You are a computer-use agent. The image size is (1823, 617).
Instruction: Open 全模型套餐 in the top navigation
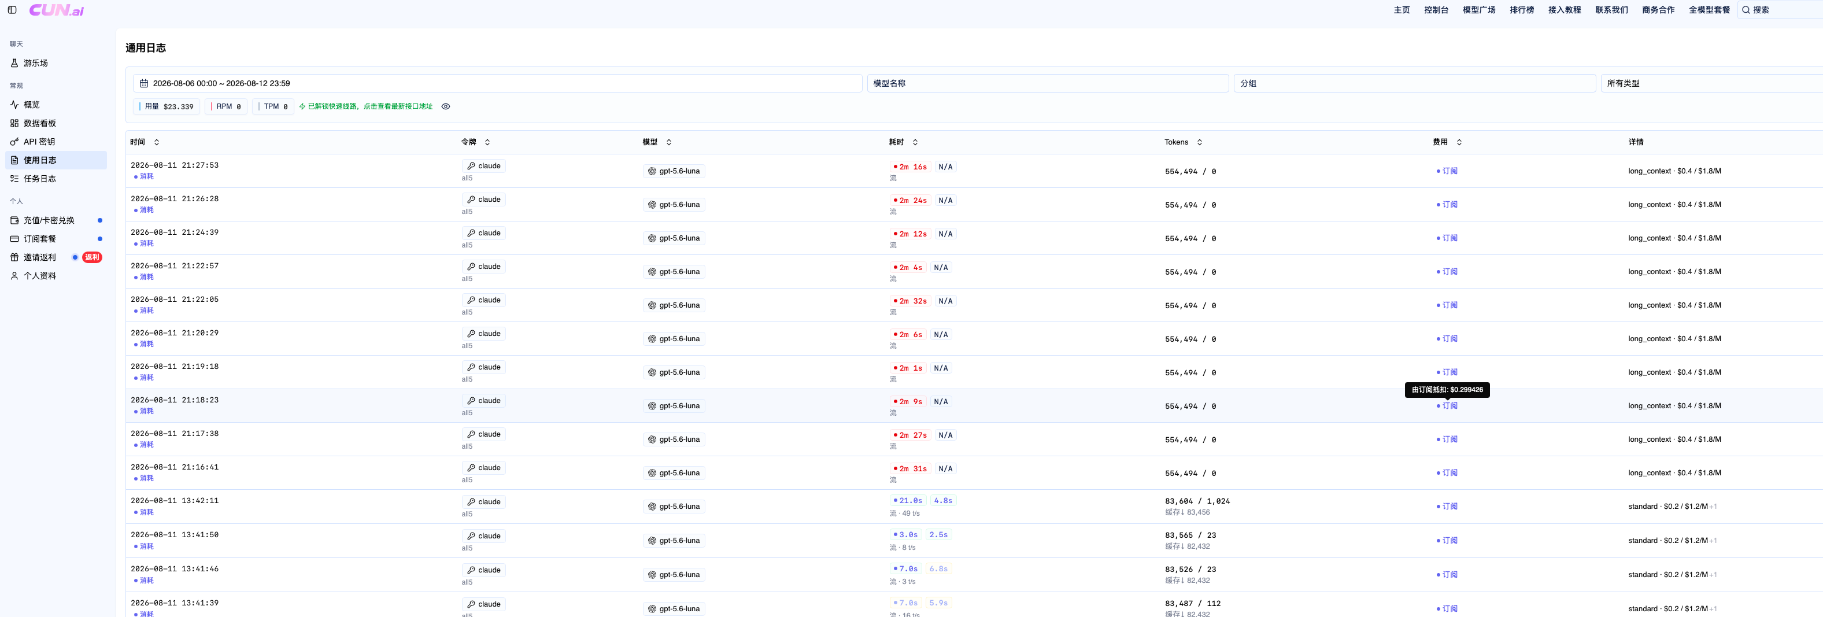[x=1709, y=10]
